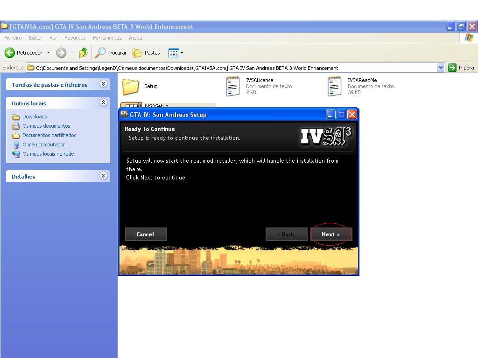Screen dimensions: 478x358
Task: Open the Favoritos menu
Action: coord(75,38)
